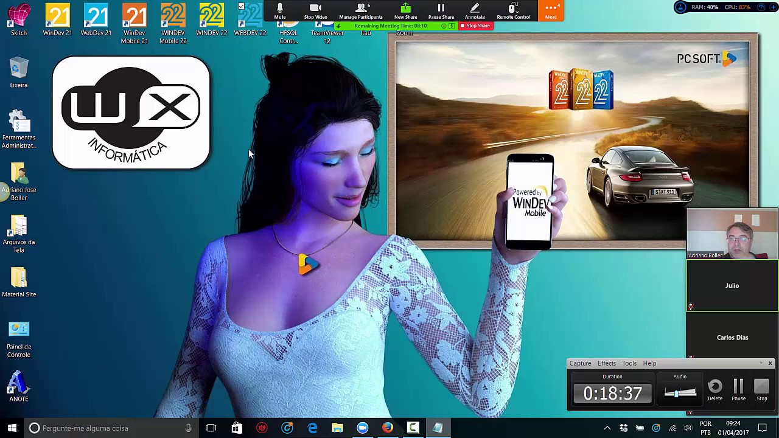This screenshot has height=438, width=779.
Task: Open WinDev 21 desktop shortcut
Action: (57, 20)
